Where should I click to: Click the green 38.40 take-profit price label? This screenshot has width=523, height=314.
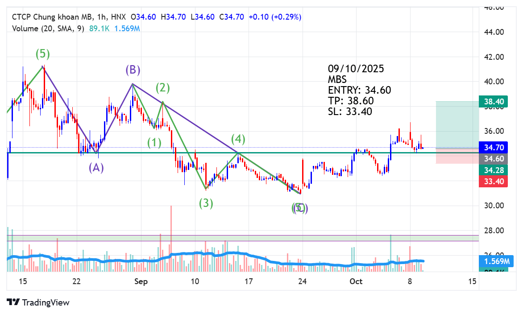493,101
